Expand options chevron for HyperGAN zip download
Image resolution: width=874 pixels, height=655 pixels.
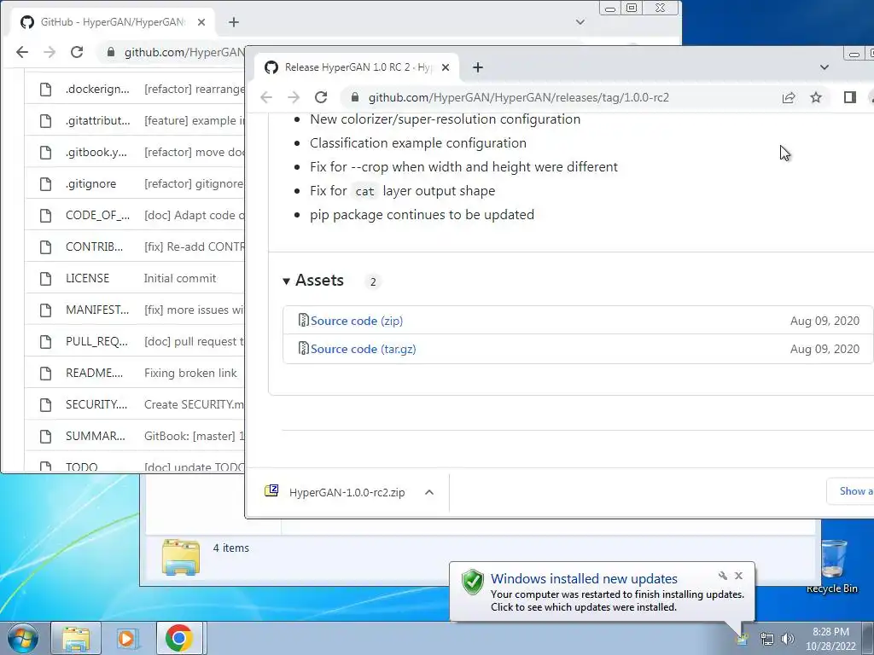(429, 492)
